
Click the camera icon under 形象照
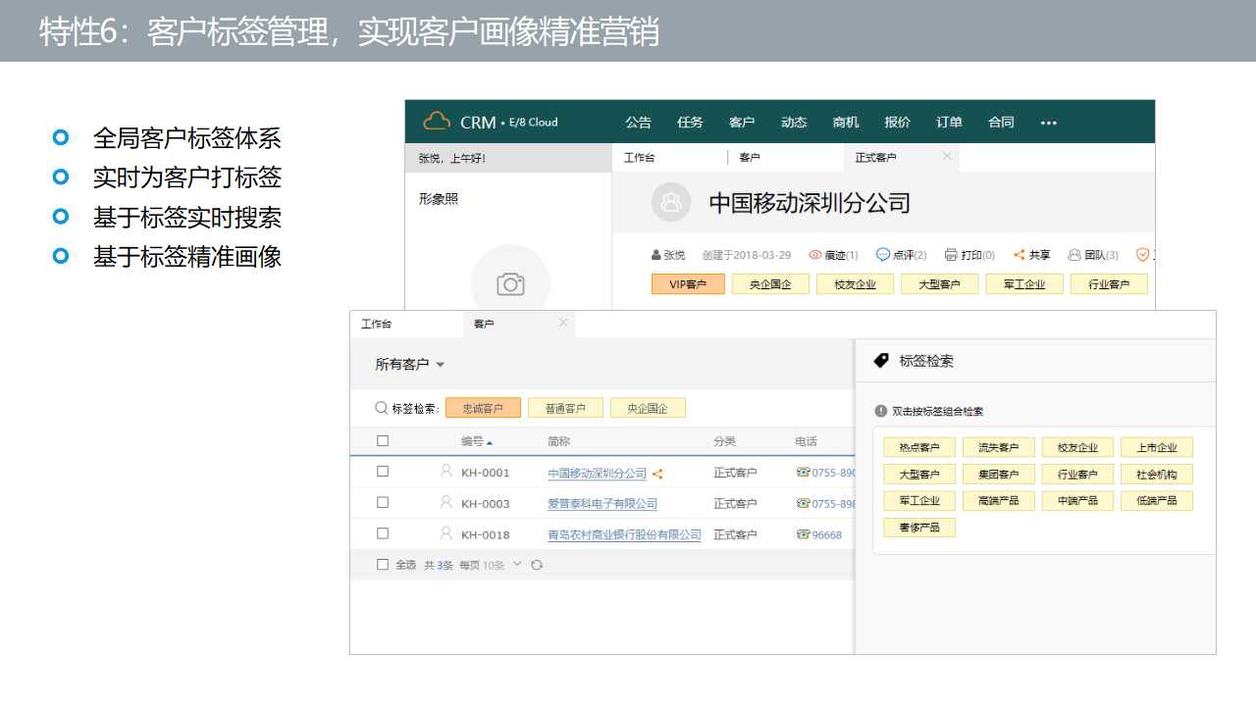510,284
